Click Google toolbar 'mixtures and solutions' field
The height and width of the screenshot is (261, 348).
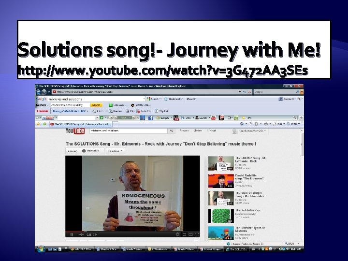(x=95, y=99)
